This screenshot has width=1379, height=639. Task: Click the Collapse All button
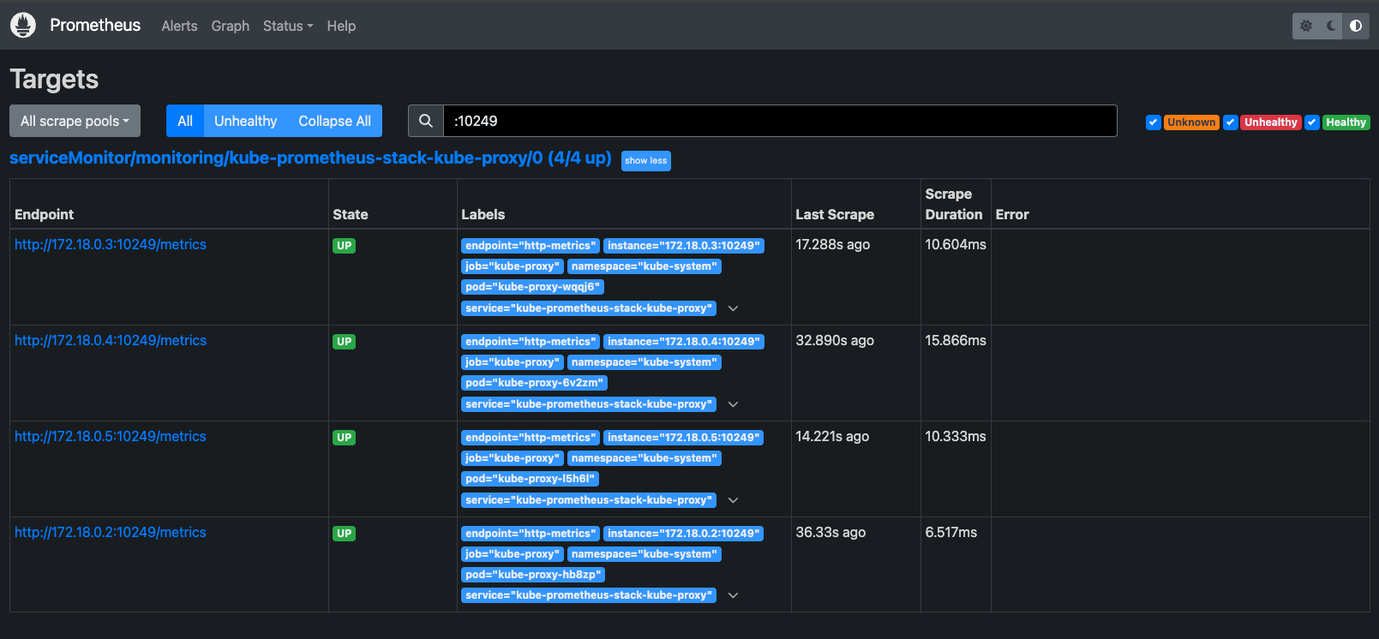[335, 121]
